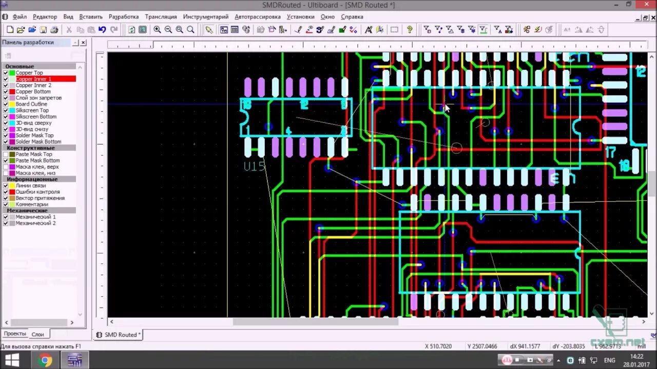Click the cyan Silkscreen Top color swatch
The image size is (657, 369).
12,110
